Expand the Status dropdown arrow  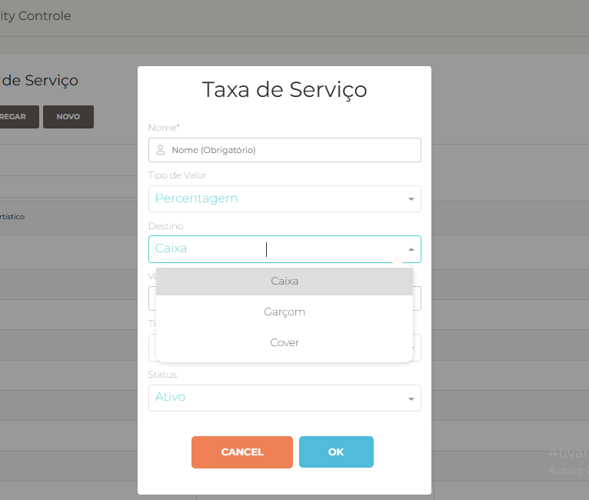coord(411,398)
